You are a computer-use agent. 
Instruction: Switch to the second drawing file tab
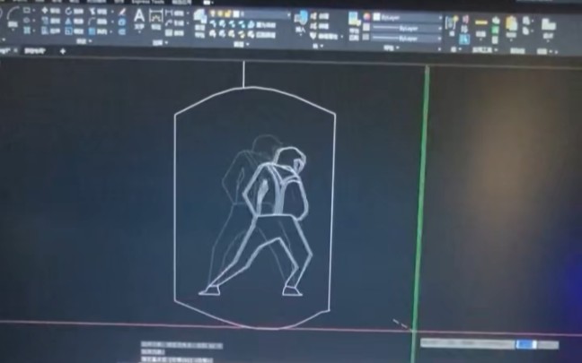(33, 52)
